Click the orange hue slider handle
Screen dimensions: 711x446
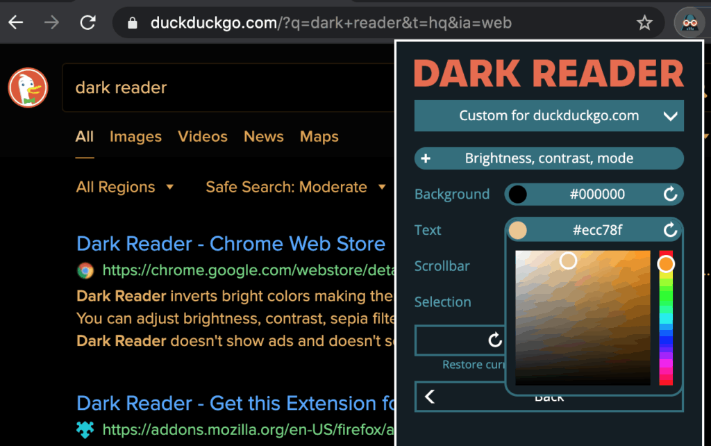point(666,264)
